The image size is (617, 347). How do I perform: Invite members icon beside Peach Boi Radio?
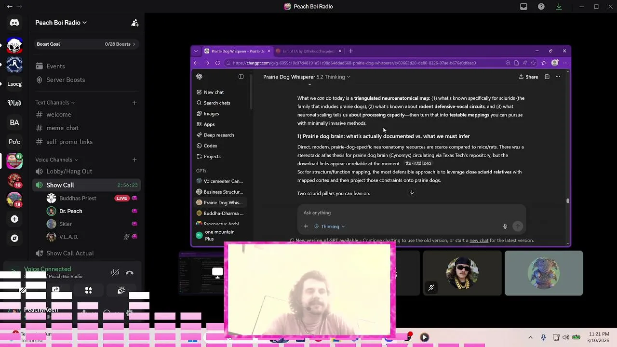tap(135, 23)
